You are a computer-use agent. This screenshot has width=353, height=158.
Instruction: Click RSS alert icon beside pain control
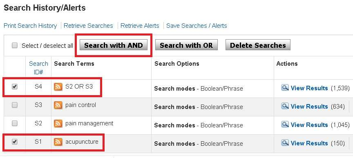pyautogui.click(x=58, y=105)
